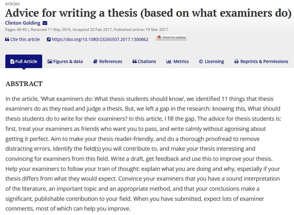
Task: Click the external link icon before the DOI
Action: [49, 39]
